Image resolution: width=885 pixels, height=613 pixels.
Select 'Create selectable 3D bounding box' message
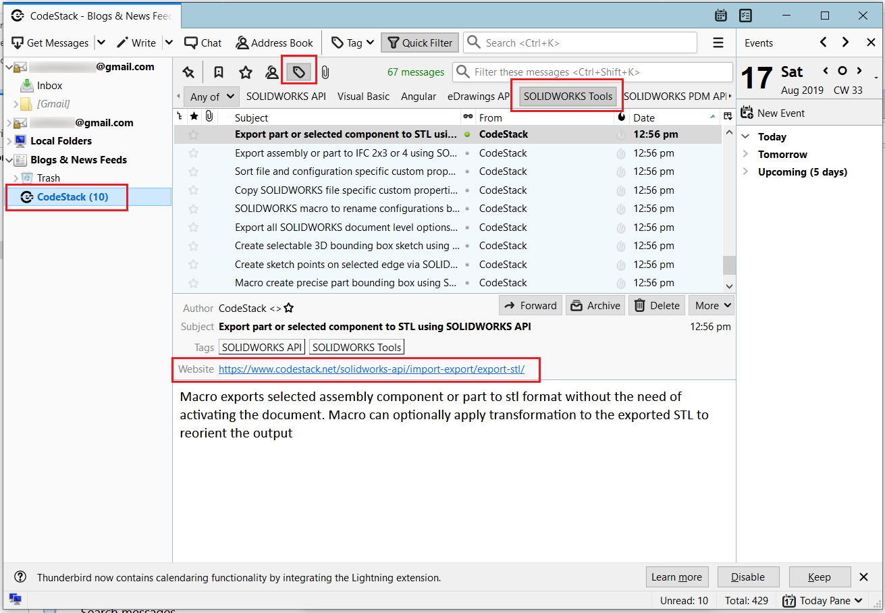point(347,246)
